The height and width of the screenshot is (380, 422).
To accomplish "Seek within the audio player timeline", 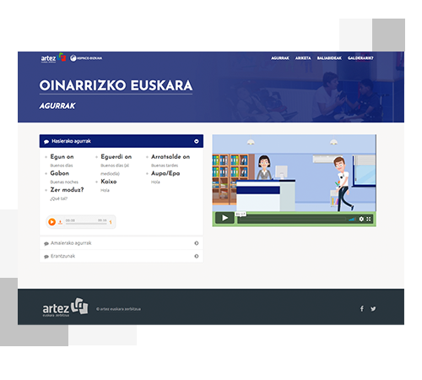I will 86,224.
